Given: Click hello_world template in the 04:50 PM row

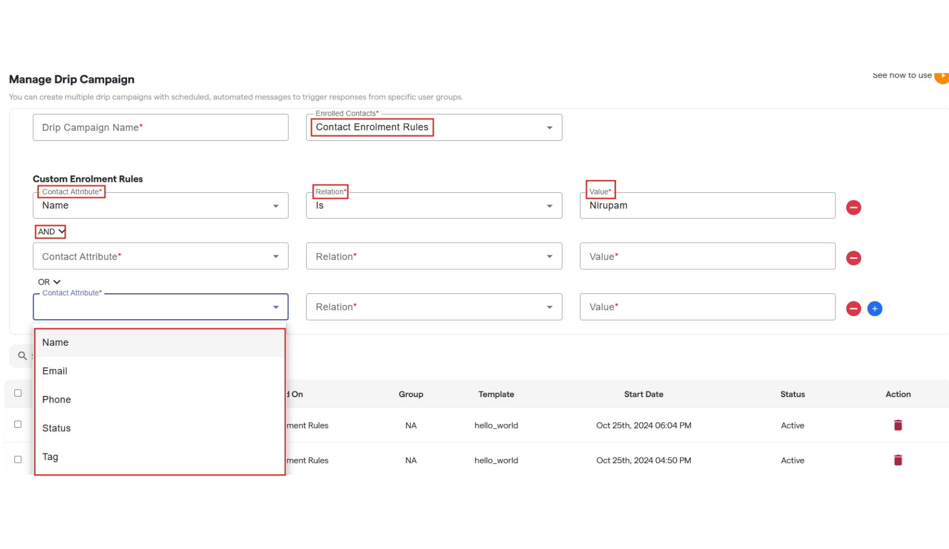Looking at the screenshot, I should coord(496,461).
